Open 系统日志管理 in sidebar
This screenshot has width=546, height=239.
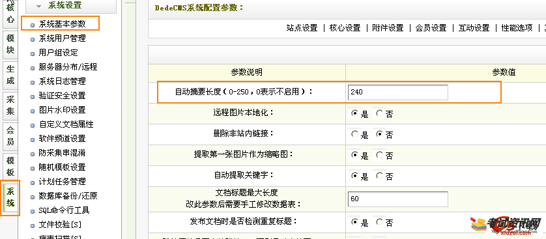pos(62,81)
